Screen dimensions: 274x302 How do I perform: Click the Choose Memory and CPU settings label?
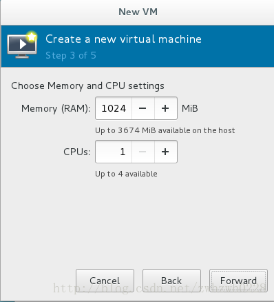click(87, 86)
